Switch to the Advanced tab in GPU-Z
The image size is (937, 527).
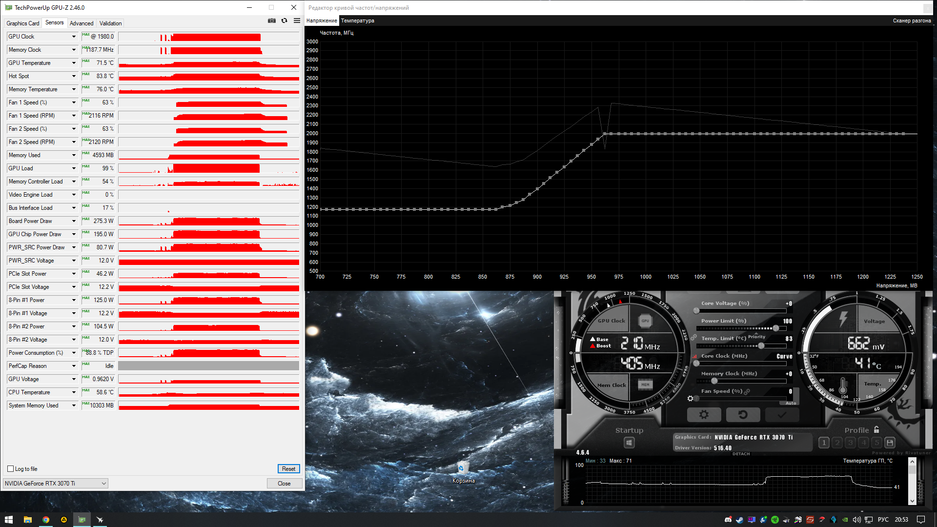(x=81, y=23)
